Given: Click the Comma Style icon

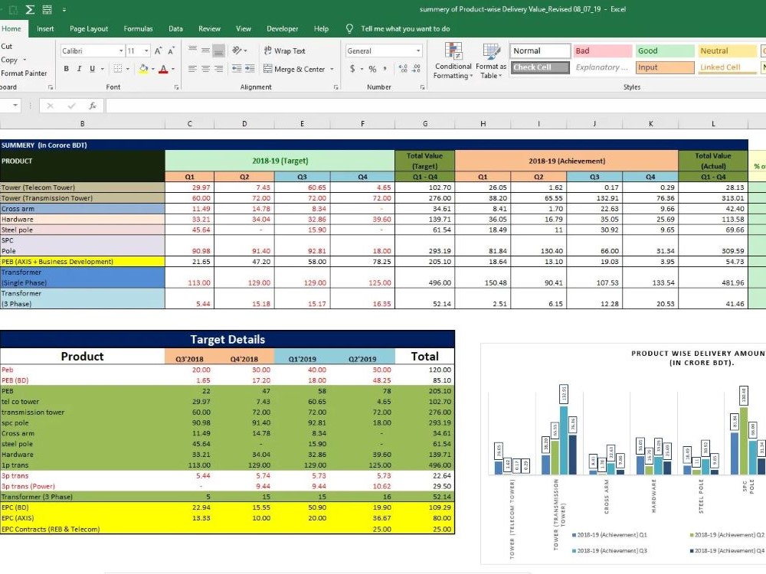Looking at the screenshot, I should [385, 69].
